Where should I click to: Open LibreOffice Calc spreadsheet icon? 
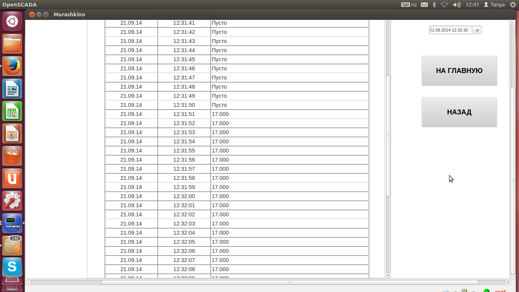coord(12,111)
